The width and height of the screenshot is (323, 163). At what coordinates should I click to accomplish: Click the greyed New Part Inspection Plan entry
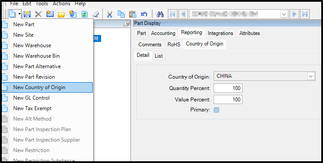pos(47,129)
